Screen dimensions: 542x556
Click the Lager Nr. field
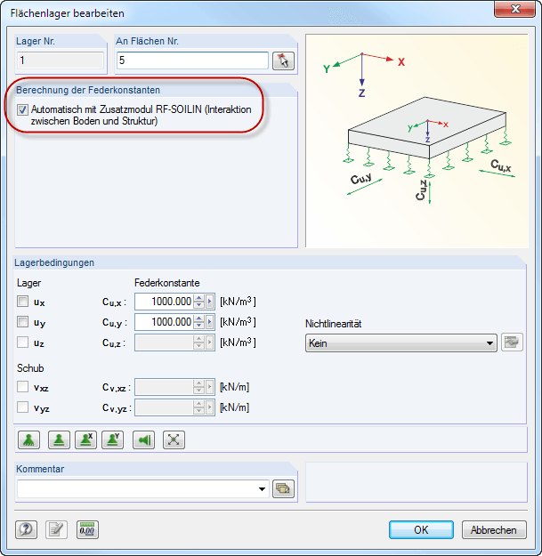tap(61, 60)
